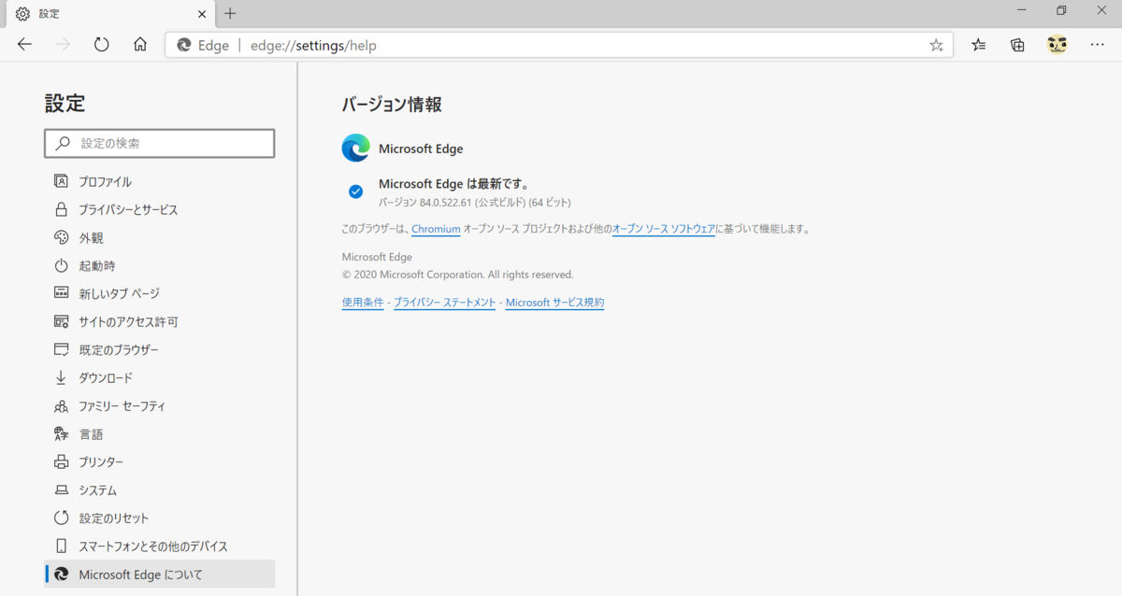
Task: Open 新しいタブ ページ settings
Action: tap(160, 293)
